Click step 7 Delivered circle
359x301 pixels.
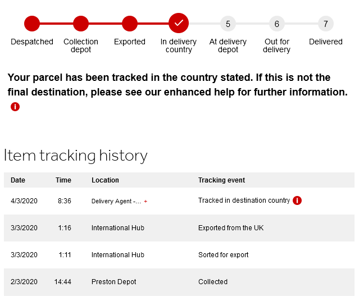point(326,24)
